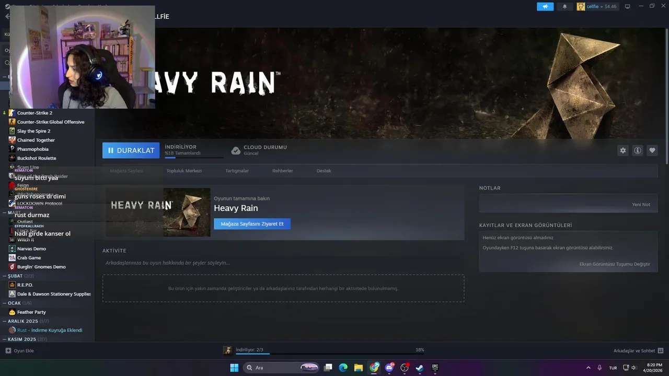The height and width of the screenshot is (376, 669).
Task: Open the notifications bell
Action: pyautogui.click(x=564, y=6)
